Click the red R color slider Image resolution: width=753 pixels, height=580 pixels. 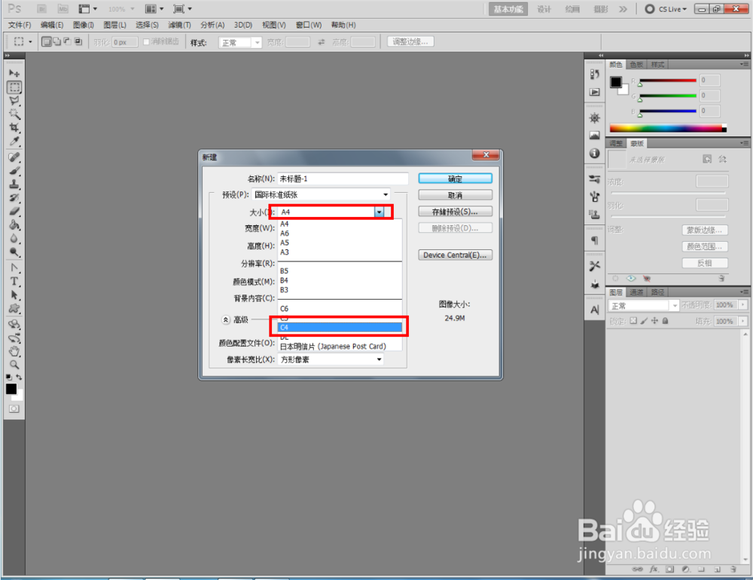click(x=667, y=81)
